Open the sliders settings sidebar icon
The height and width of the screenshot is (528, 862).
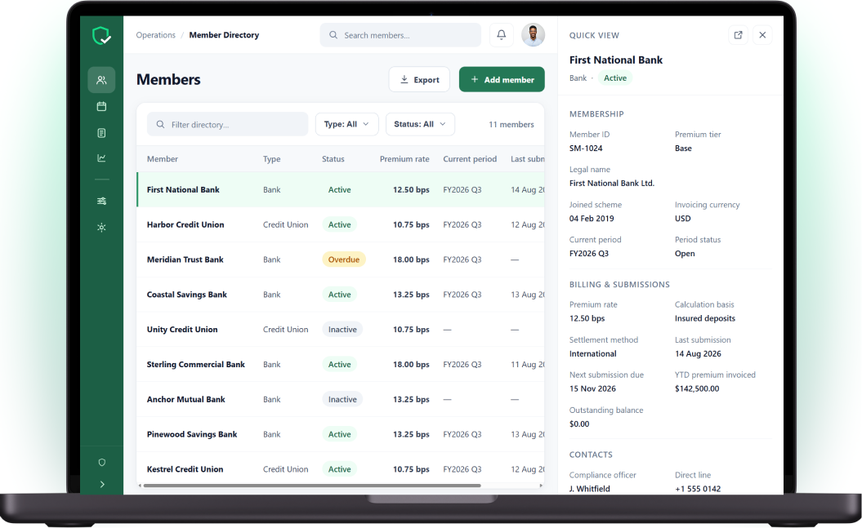point(101,201)
